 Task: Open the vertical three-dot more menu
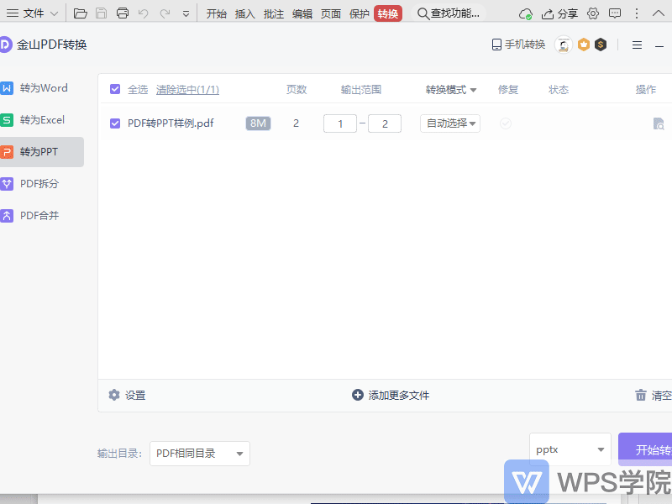(x=637, y=13)
